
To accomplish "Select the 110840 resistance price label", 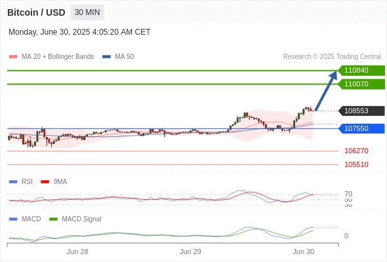I will 361,71.
